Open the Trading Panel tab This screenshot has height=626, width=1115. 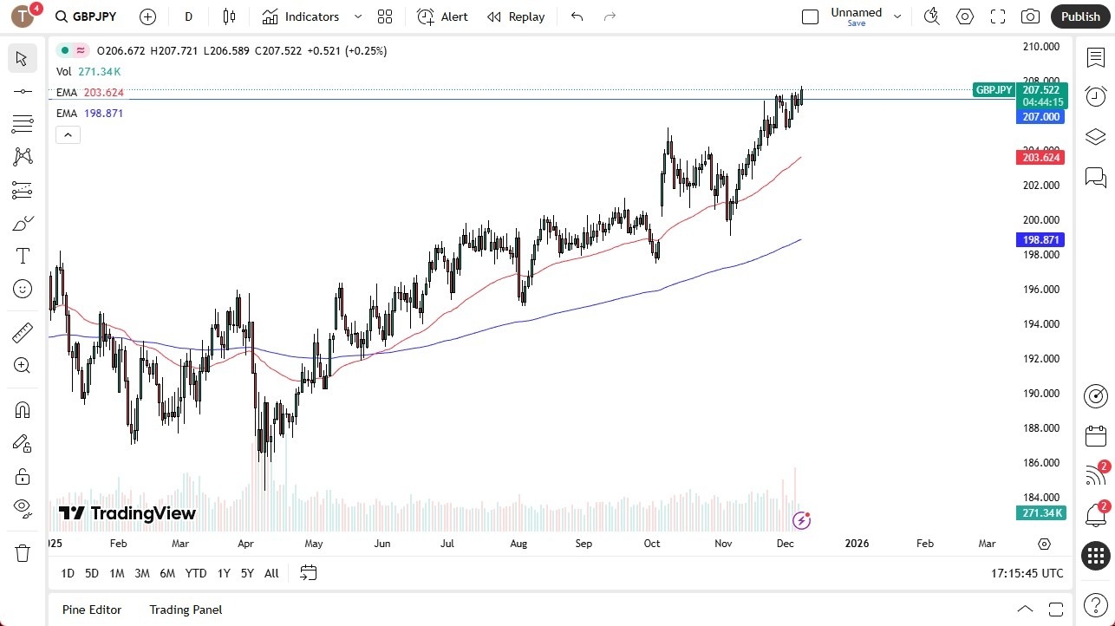click(186, 610)
